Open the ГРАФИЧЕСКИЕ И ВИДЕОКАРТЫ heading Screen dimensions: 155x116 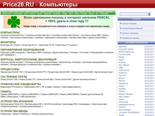pyautogui.click(x=21, y=84)
